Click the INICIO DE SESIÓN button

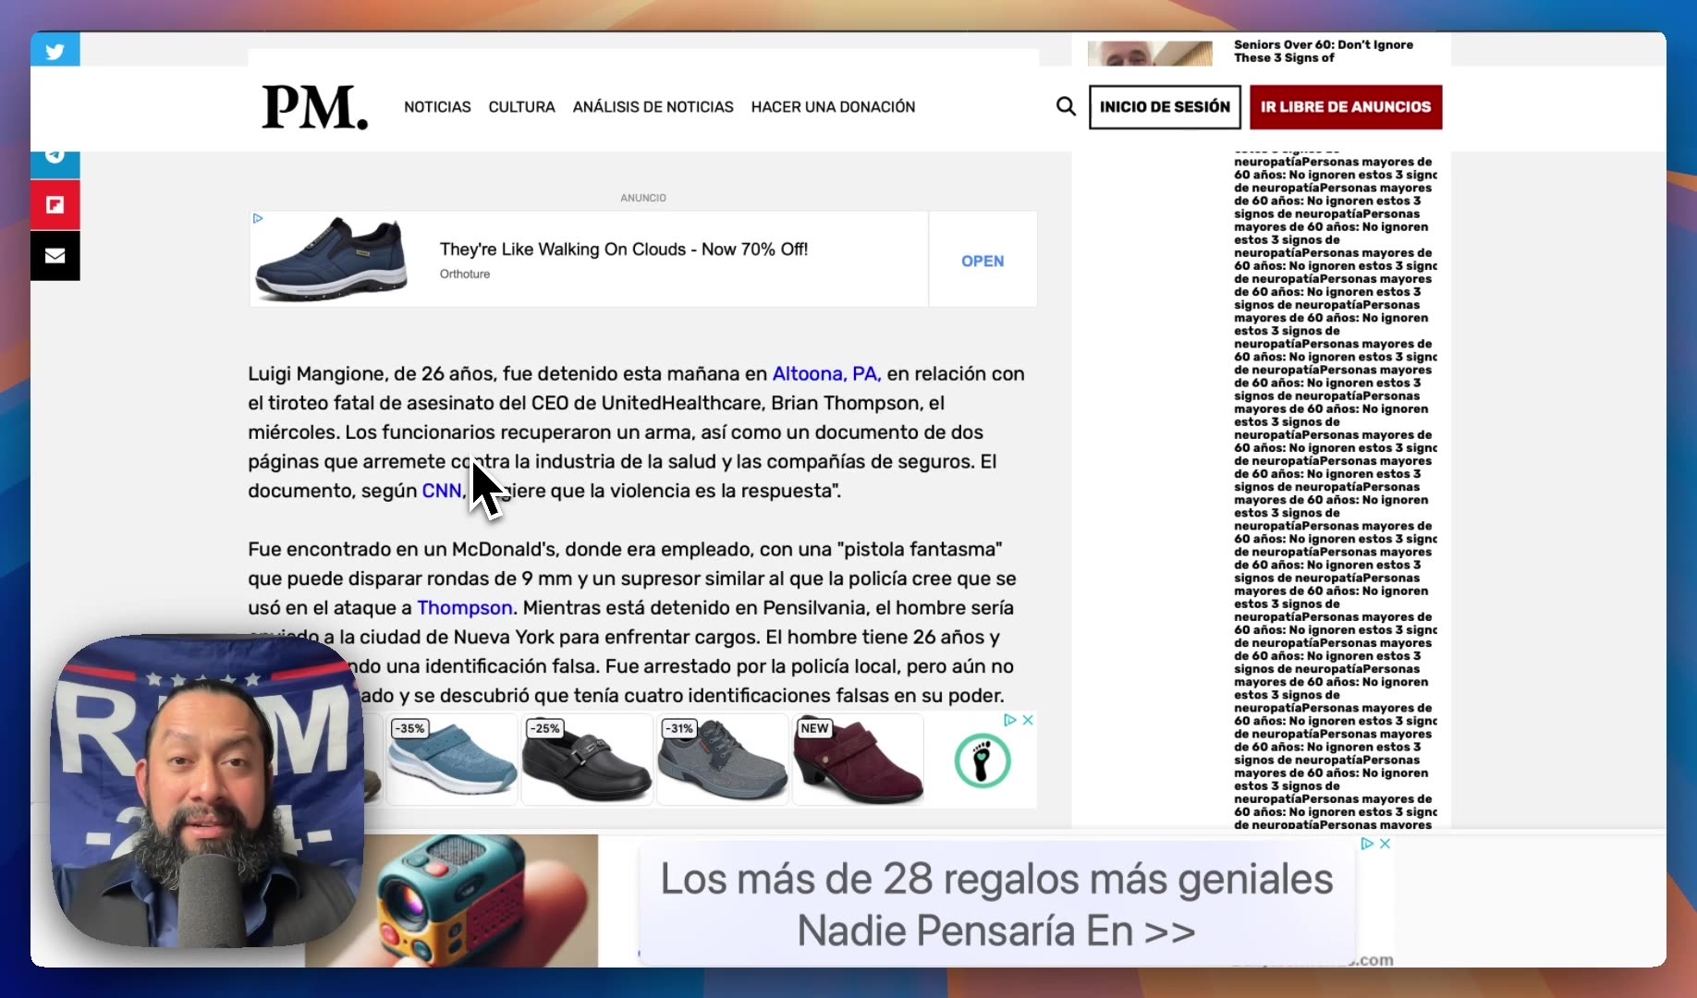point(1164,107)
